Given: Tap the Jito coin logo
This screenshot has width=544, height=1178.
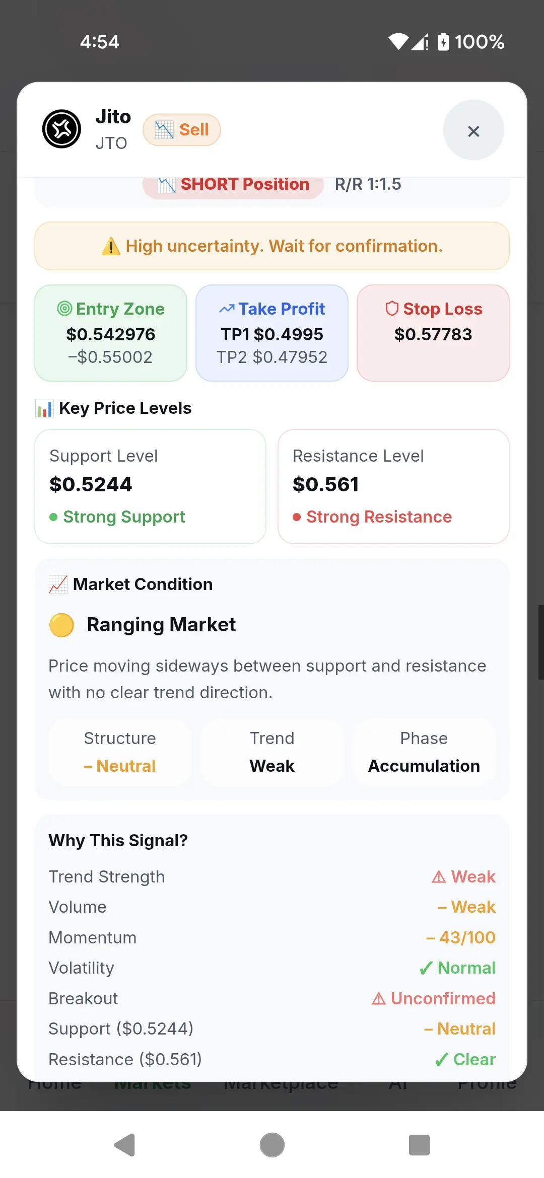Looking at the screenshot, I should click(61, 129).
